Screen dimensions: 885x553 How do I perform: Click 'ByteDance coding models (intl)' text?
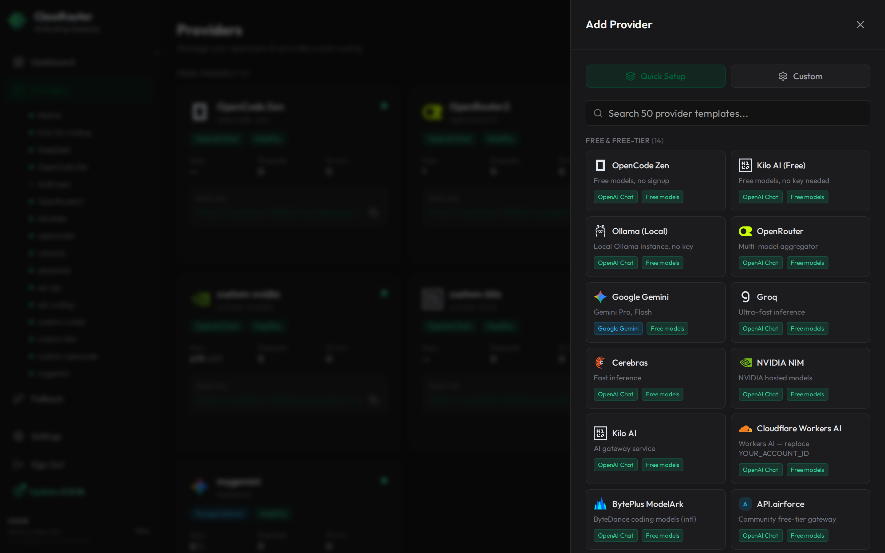[x=645, y=519]
